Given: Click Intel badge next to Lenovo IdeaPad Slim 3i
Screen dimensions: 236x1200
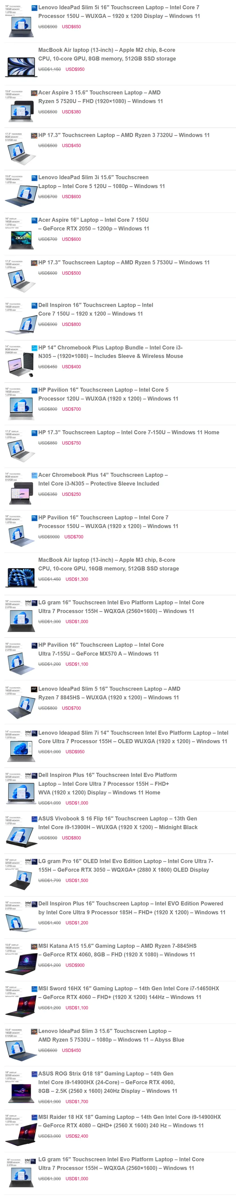Looking at the screenshot, I should pos(34,177).
